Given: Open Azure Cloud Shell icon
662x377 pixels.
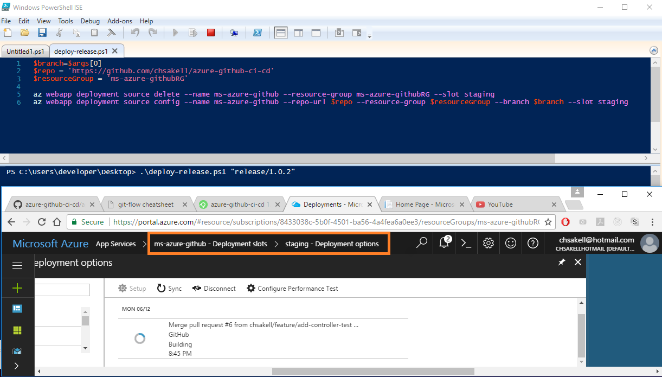Looking at the screenshot, I should tap(466, 244).
